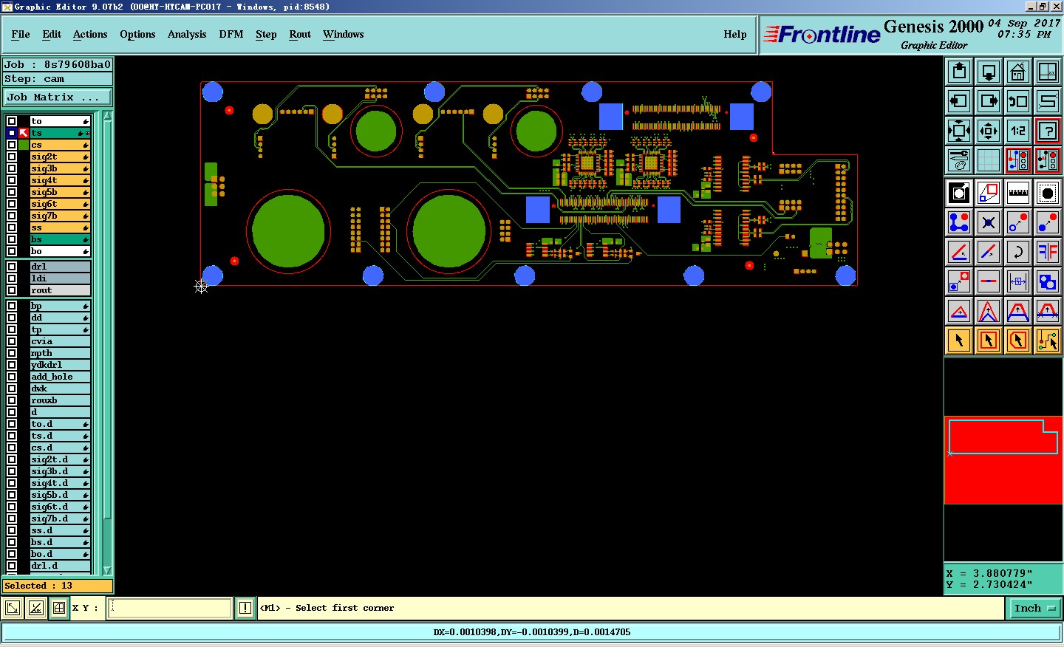The width and height of the screenshot is (1064, 647).
Task: Select the black arrow pointer selection icon
Action: 959,340
